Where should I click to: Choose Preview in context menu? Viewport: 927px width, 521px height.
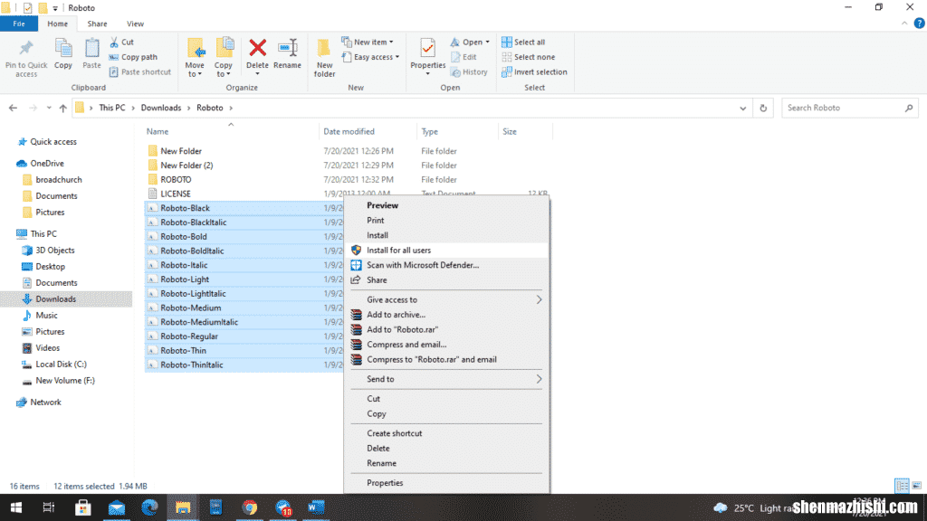coord(446,205)
